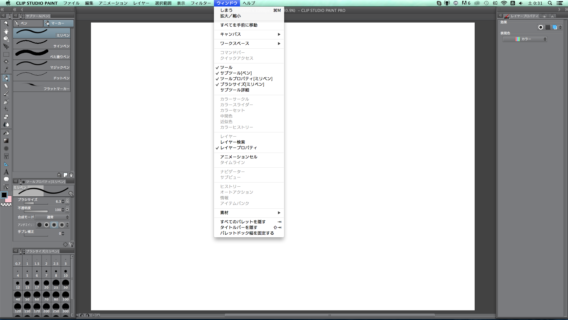
Task: Open the ワークスペース submenu
Action: (x=249, y=44)
